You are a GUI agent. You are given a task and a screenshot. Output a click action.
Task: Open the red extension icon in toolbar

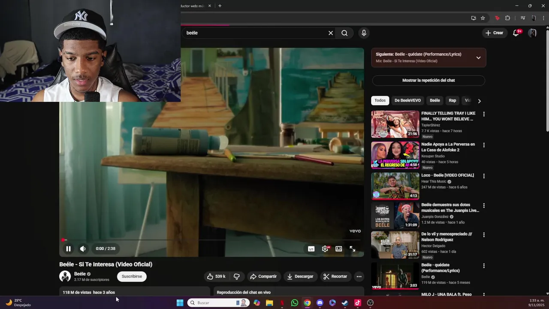pos(497,18)
